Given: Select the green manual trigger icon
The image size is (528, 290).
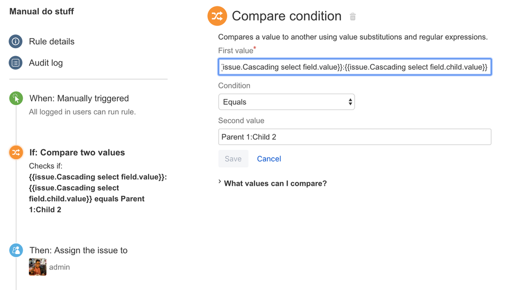Looking at the screenshot, I should 16,98.
